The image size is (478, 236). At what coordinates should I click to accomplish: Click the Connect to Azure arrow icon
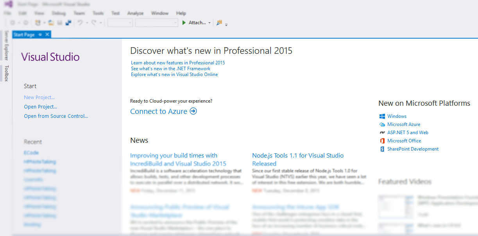[193, 111]
